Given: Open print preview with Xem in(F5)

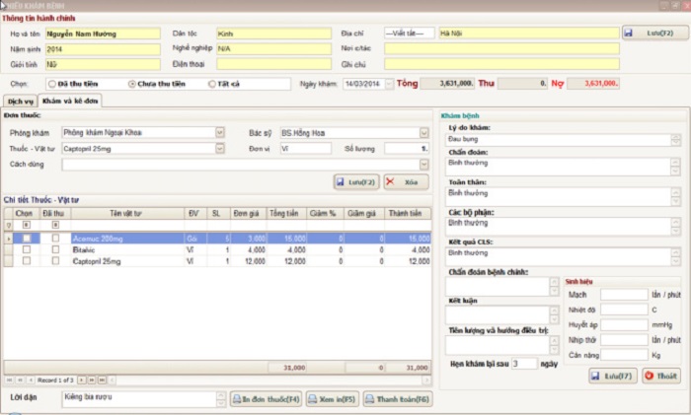Looking at the screenshot, I should (x=330, y=398).
